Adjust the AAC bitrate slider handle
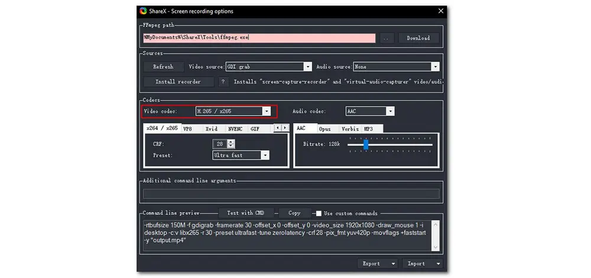591x278 pixels. click(x=366, y=144)
